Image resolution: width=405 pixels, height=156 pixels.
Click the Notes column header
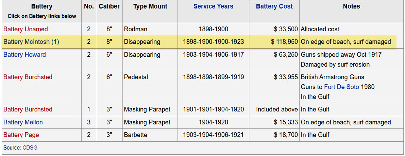point(351,6)
